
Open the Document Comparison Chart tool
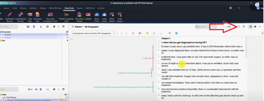click(x=50, y=17)
